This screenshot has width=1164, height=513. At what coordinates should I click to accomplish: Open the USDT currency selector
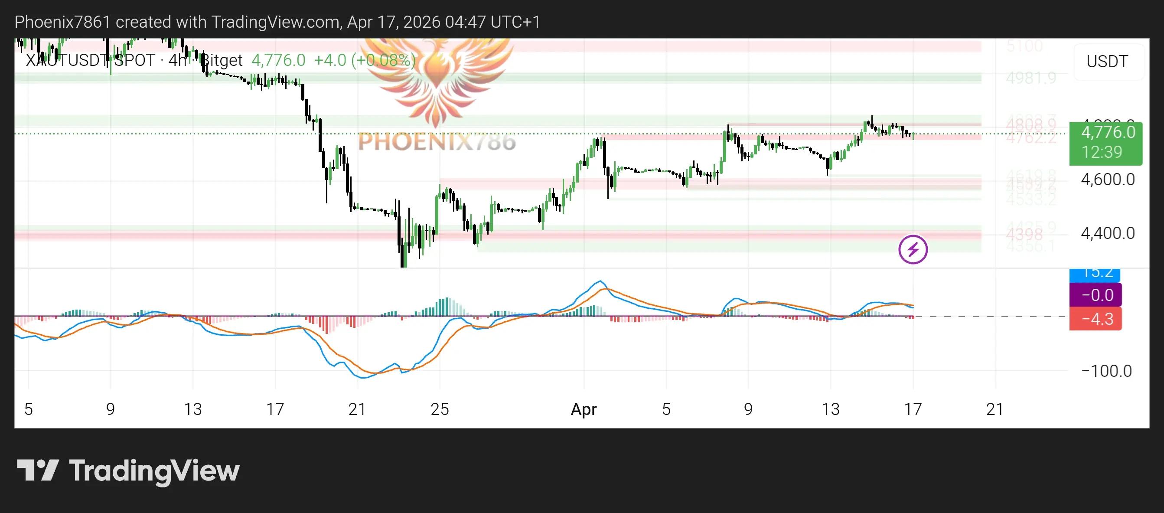pos(1107,62)
